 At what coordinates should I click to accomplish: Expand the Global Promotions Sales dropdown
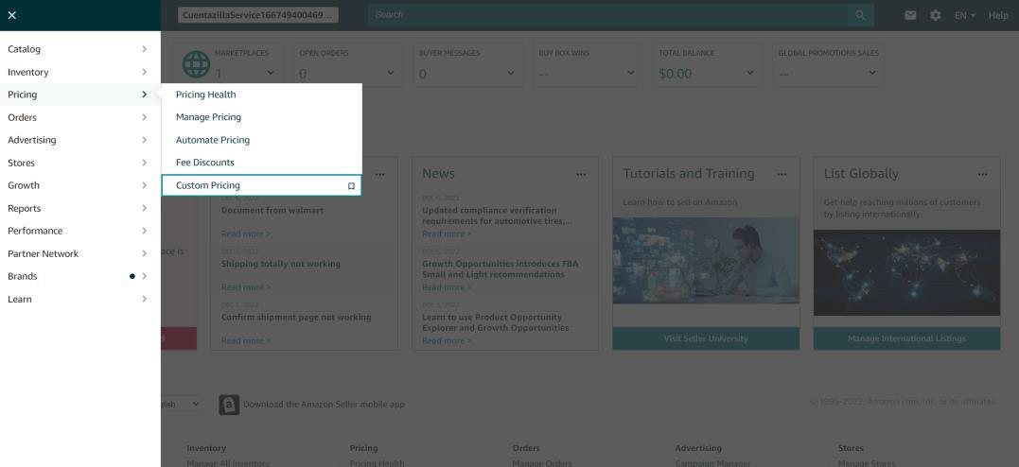click(x=872, y=73)
